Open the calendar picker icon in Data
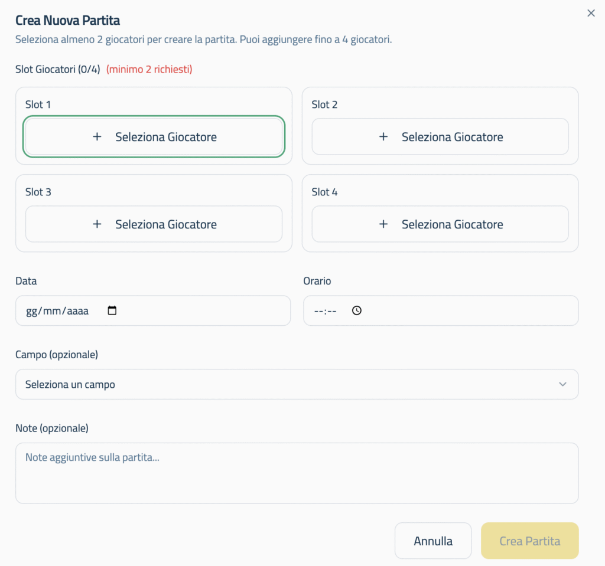 (x=112, y=310)
